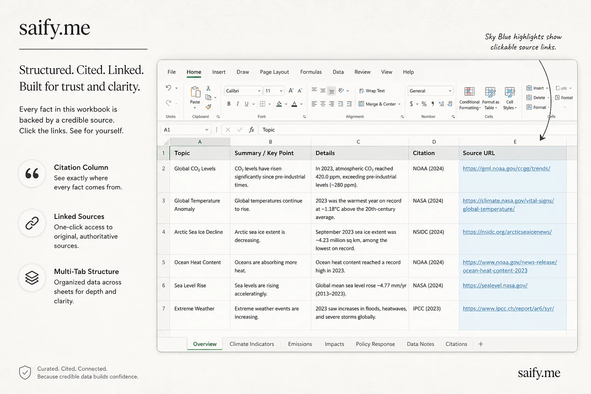Viewport: 591px width, 394px height.
Task: Click the text Orientation icon
Action: [x=341, y=91]
